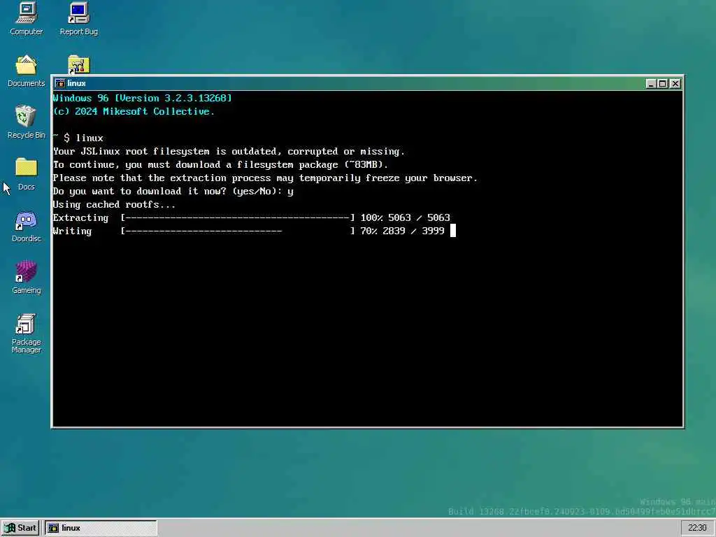The height and width of the screenshot is (537, 716).
Task: Click the "Do you want to download it now?" prompt
Action: (x=173, y=192)
